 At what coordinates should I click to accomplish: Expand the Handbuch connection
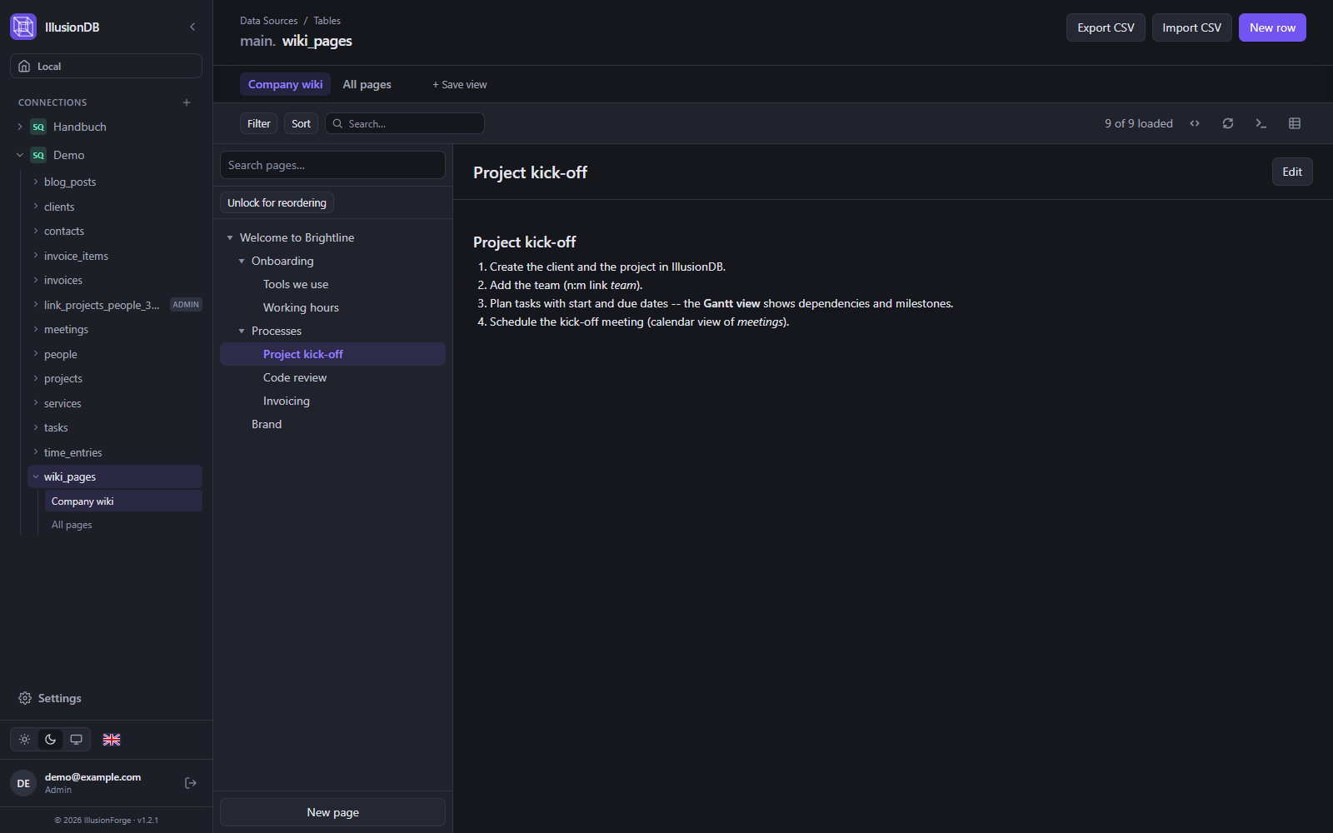click(20, 127)
